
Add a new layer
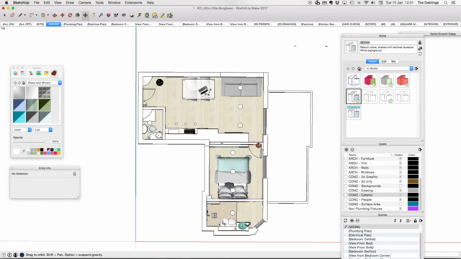pyautogui.click(x=346, y=150)
